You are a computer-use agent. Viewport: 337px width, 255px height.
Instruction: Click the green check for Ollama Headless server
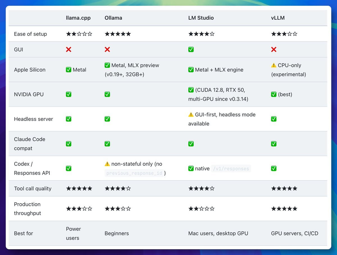pyautogui.click(x=107, y=119)
